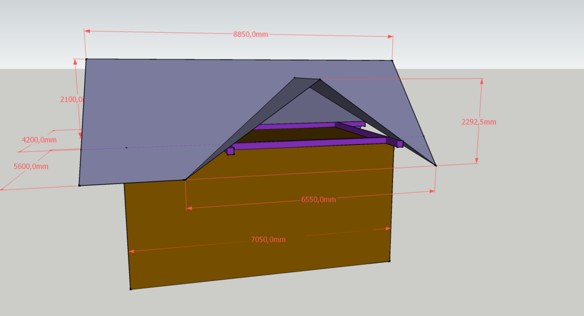Click the 2100,0 vertical dimension label
Viewport: 584px width, 316px height.
72,99
